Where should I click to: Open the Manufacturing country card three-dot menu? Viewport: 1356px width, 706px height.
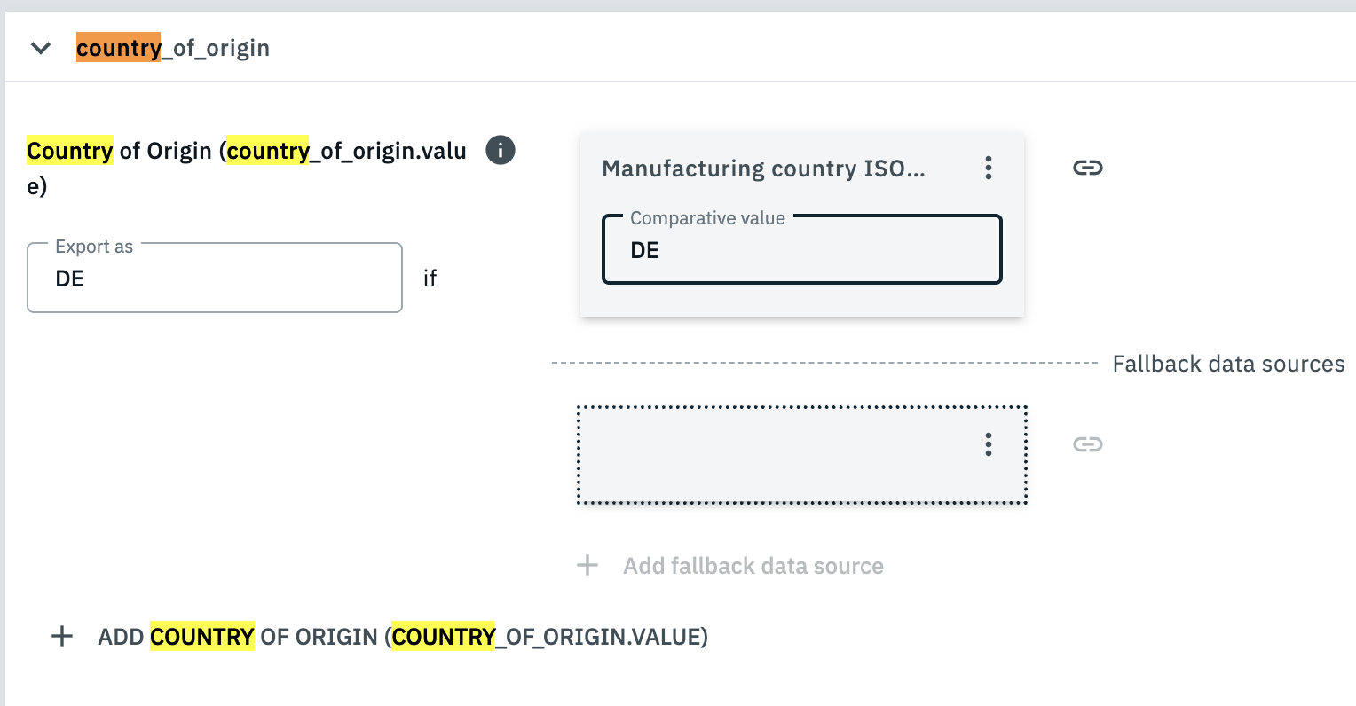[988, 169]
